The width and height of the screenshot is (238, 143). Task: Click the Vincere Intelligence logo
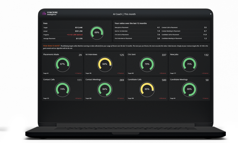pyautogui.click(x=50, y=13)
